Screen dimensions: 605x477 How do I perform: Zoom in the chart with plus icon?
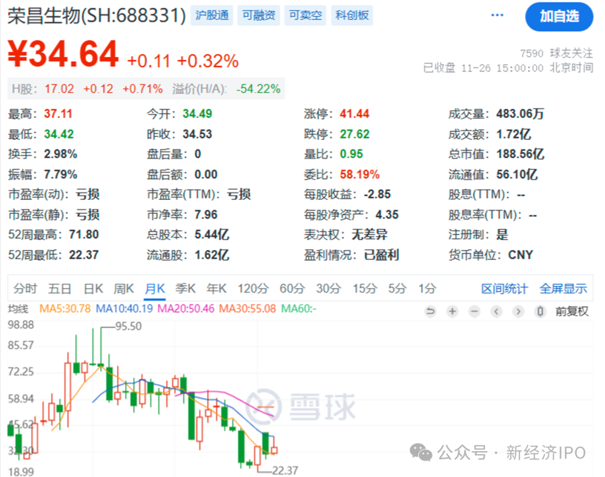point(452,311)
